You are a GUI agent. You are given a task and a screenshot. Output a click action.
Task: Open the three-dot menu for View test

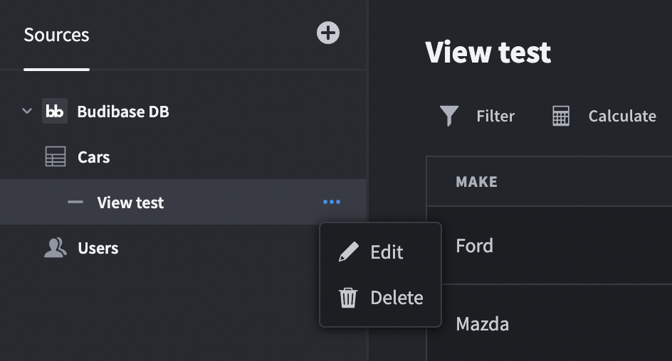331,203
